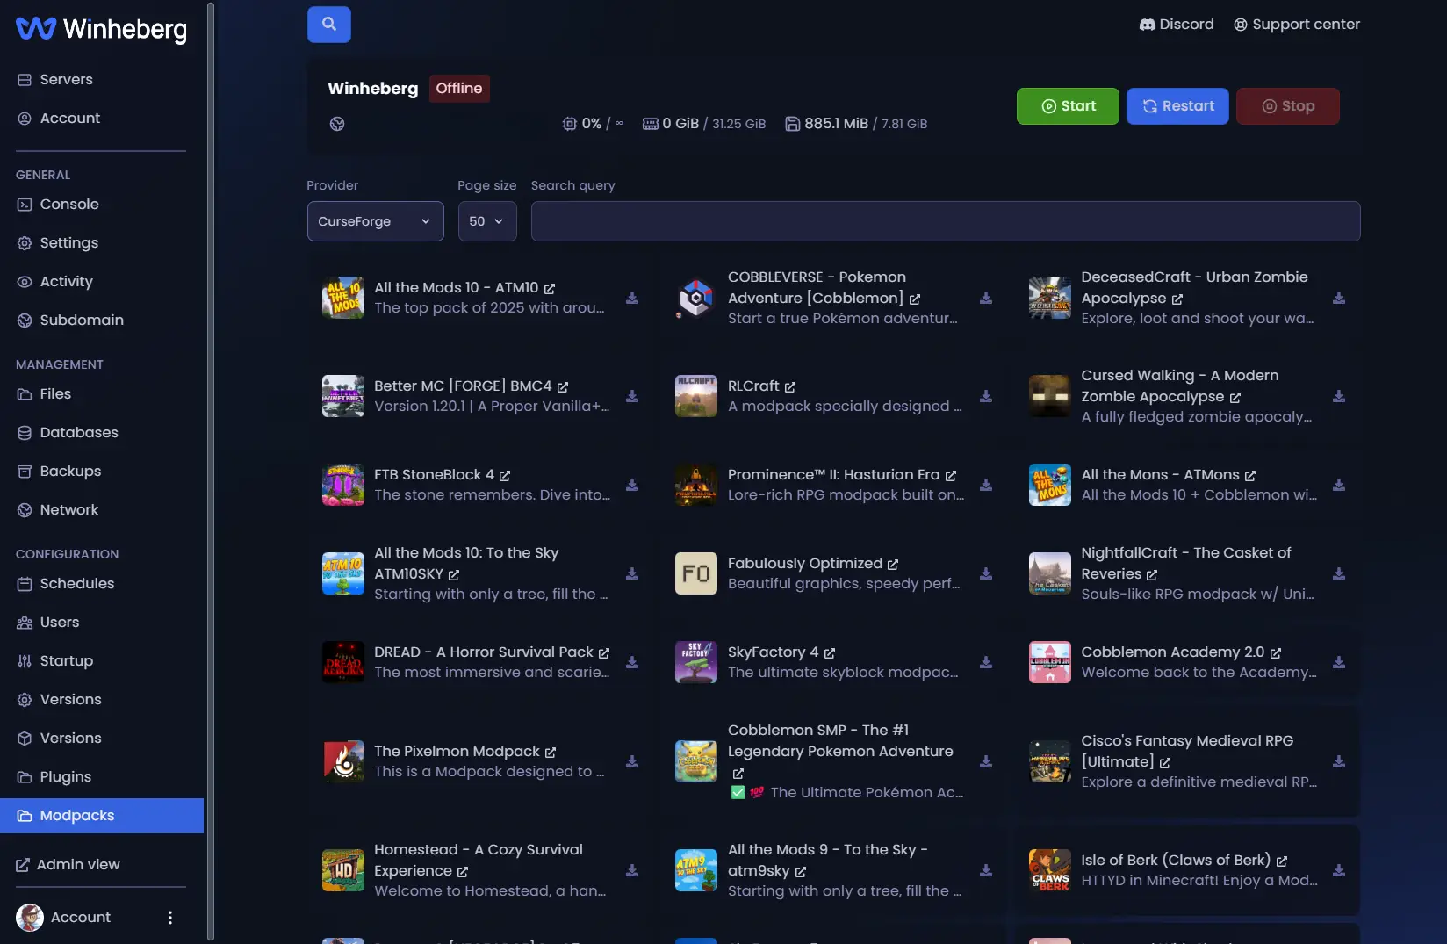
Task: Download the All the Mods 10 - ATM10 modpack
Action: click(x=632, y=298)
